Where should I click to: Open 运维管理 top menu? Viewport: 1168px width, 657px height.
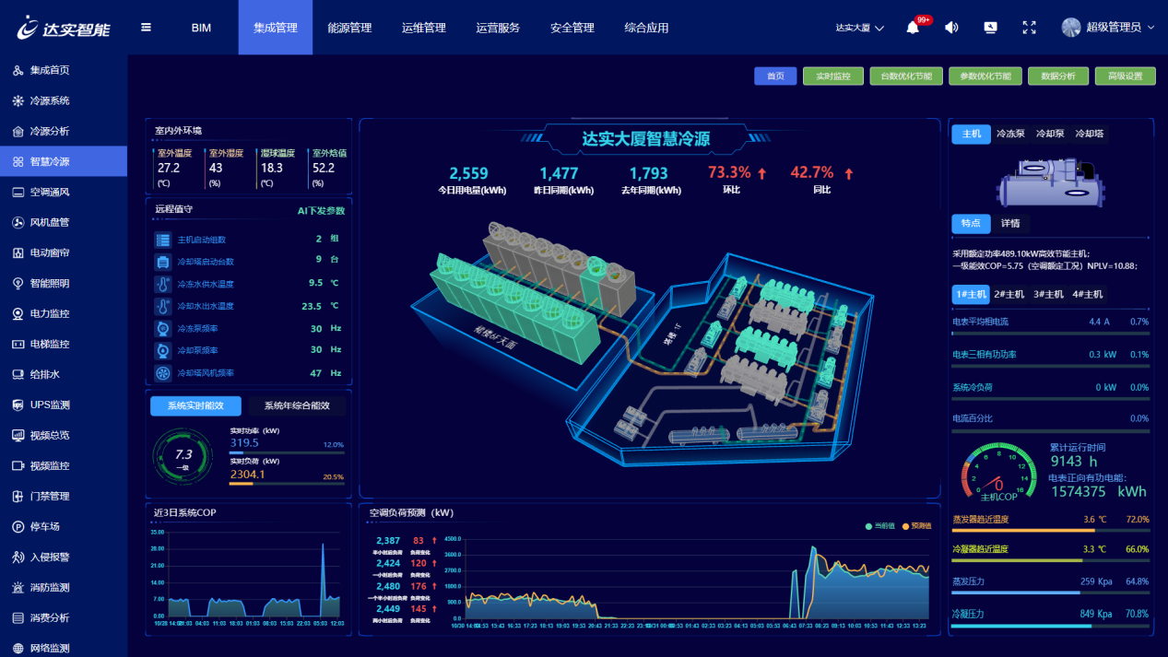(424, 28)
